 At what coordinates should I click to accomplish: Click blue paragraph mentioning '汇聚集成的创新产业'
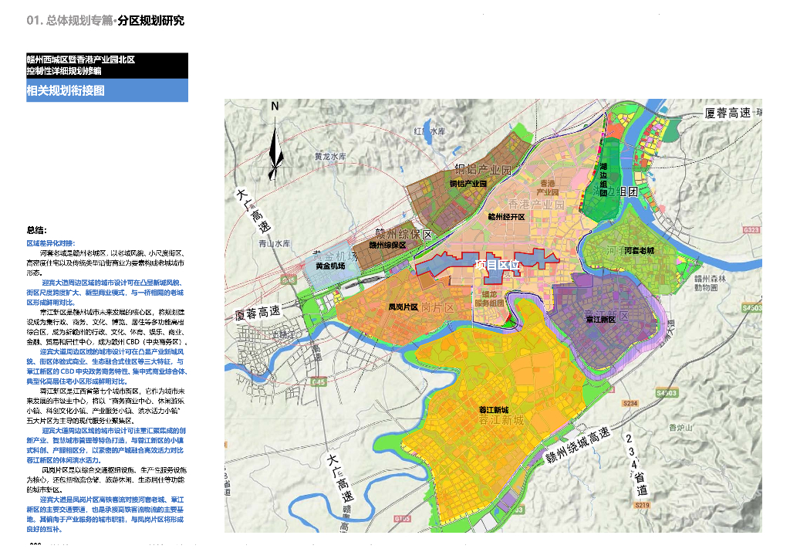106,445
